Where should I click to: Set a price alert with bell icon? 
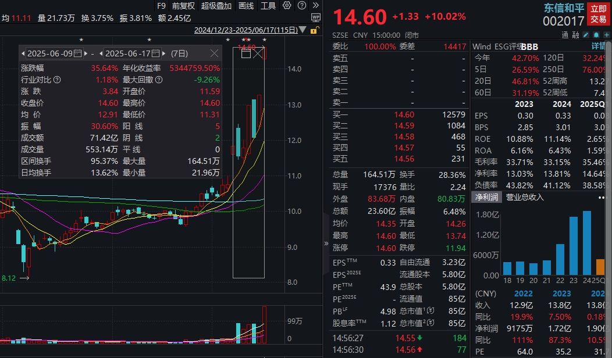coord(596,35)
